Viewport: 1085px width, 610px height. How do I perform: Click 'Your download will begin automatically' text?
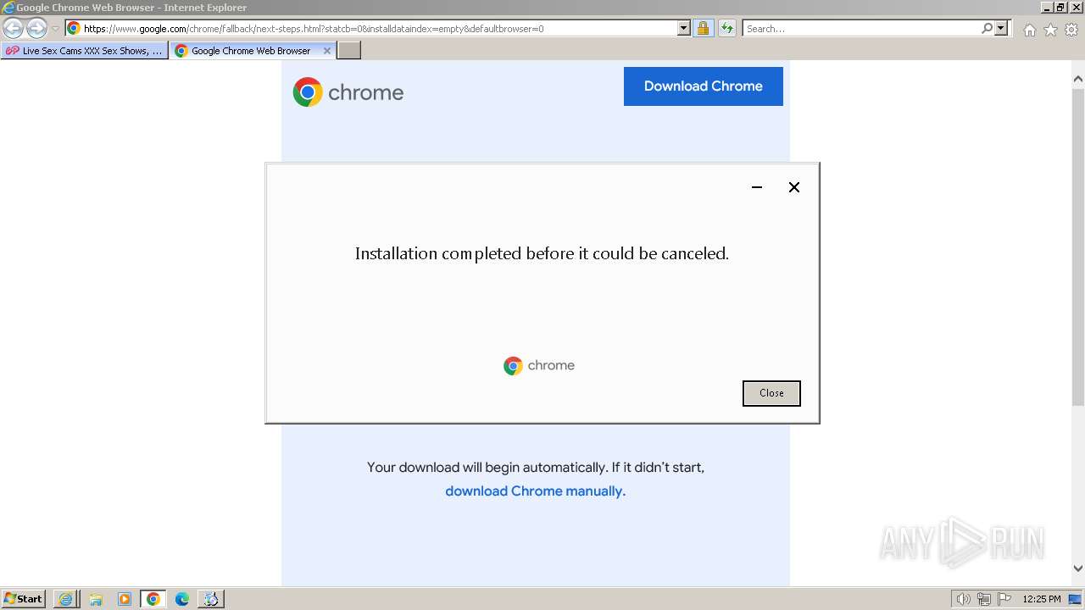pyautogui.click(x=536, y=467)
